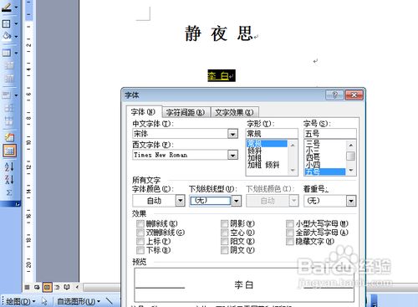
Task: Switch to Web Layout view icon
Action: tap(37, 287)
